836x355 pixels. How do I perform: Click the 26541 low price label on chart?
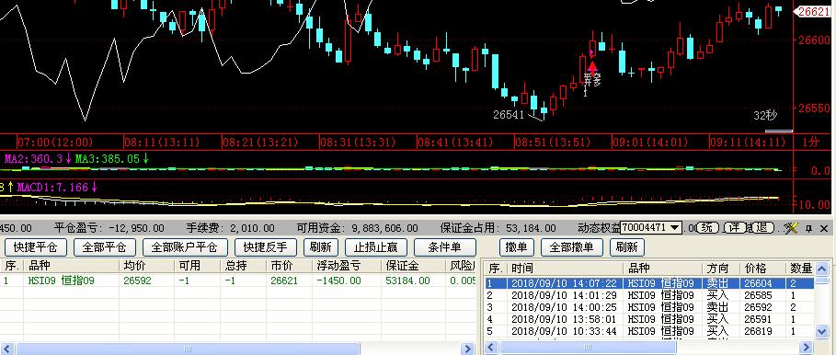click(x=509, y=115)
